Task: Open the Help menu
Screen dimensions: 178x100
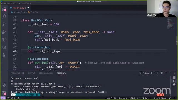Action: (x=30, y=4)
